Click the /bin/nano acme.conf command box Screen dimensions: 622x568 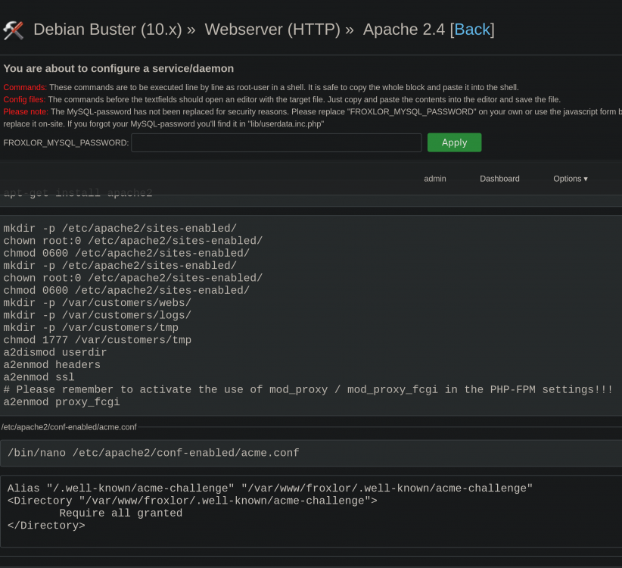311,453
